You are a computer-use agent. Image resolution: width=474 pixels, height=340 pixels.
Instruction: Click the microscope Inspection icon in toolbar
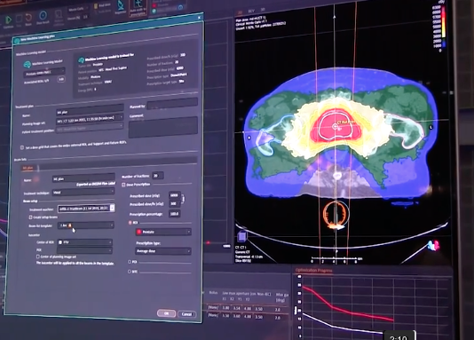point(121,5)
